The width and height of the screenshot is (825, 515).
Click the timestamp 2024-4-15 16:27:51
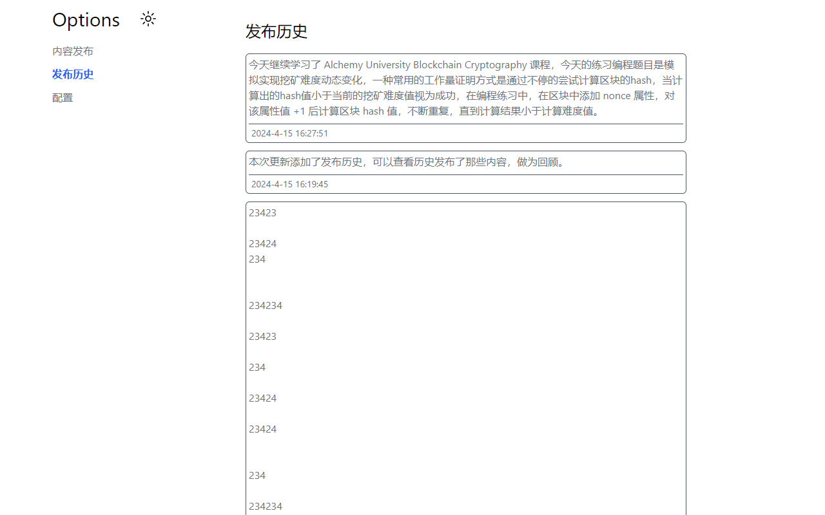coord(289,133)
